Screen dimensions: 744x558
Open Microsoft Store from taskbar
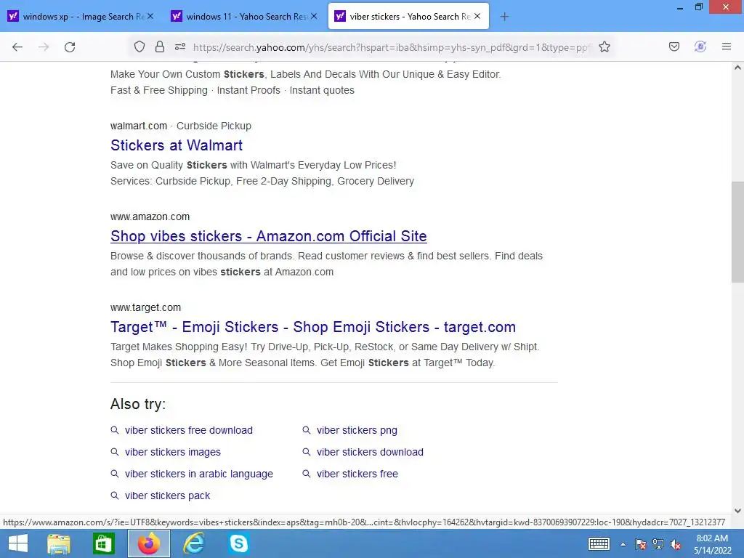coord(104,543)
